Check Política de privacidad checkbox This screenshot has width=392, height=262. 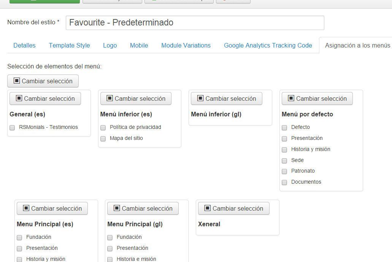click(x=103, y=128)
